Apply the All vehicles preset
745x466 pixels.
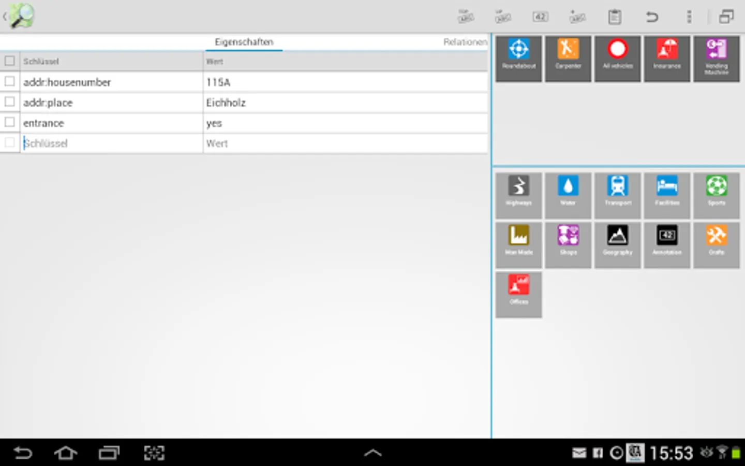coord(618,59)
